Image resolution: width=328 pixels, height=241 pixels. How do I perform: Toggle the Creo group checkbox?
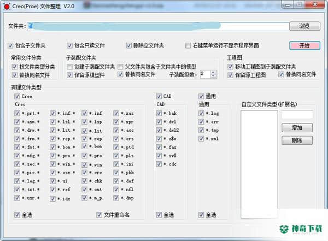pos(17,96)
